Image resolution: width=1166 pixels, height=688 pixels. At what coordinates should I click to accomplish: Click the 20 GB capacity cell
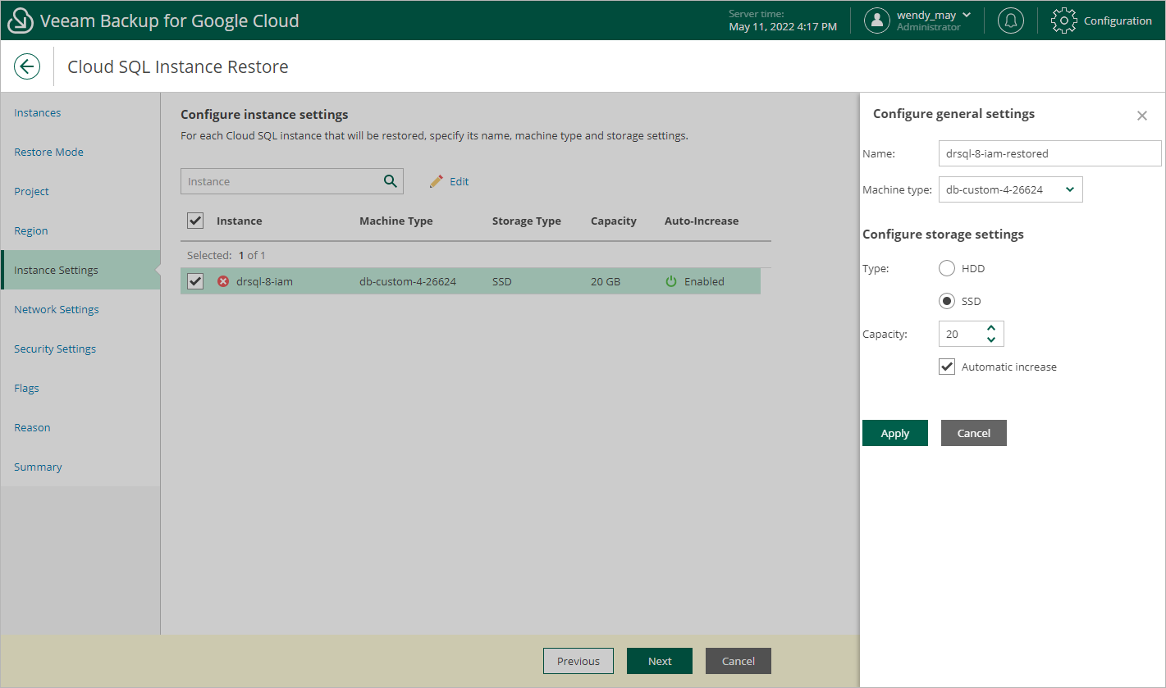tap(606, 281)
